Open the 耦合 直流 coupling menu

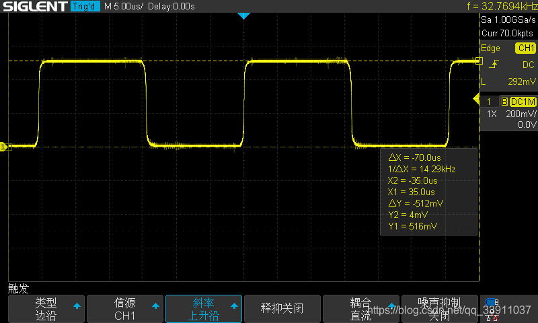(x=361, y=309)
